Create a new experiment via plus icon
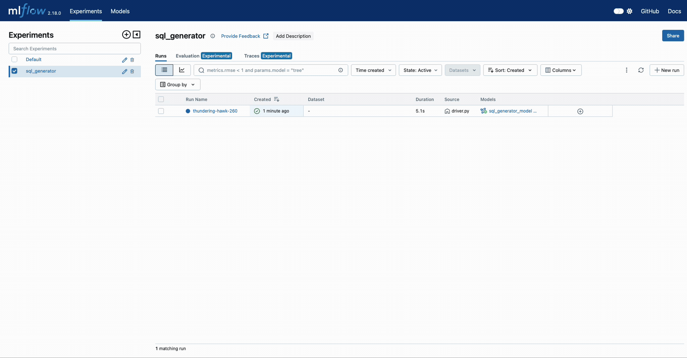 click(126, 35)
